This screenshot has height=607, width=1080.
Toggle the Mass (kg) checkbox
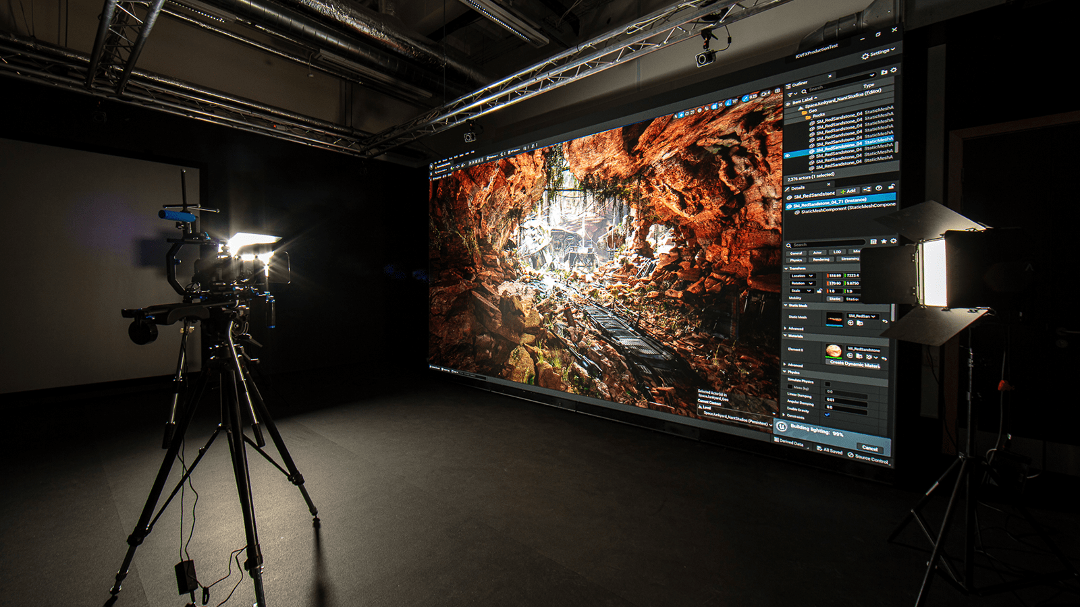click(790, 386)
